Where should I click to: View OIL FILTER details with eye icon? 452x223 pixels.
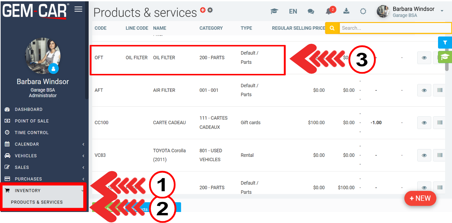click(x=424, y=58)
